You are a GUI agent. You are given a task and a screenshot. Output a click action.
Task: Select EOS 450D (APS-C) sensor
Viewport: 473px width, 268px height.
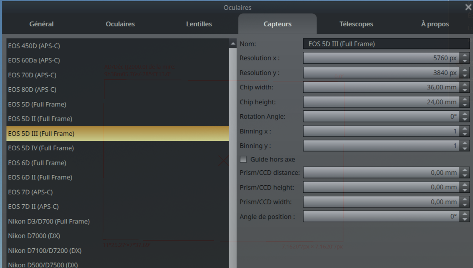(117, 46)
